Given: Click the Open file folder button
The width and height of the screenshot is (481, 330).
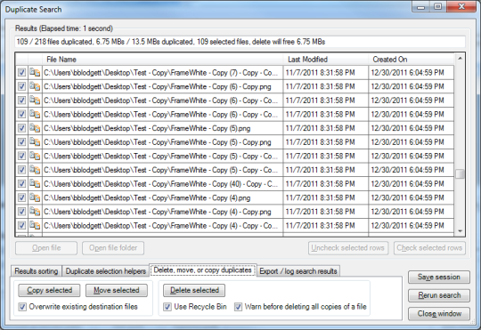Looking at the screenshot, I should click(x=113, y=248).
